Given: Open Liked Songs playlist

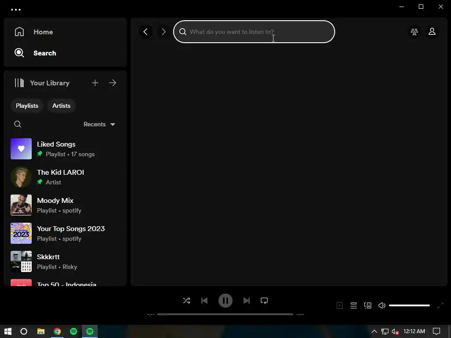Looking at the screenshot, I should 65,149.
